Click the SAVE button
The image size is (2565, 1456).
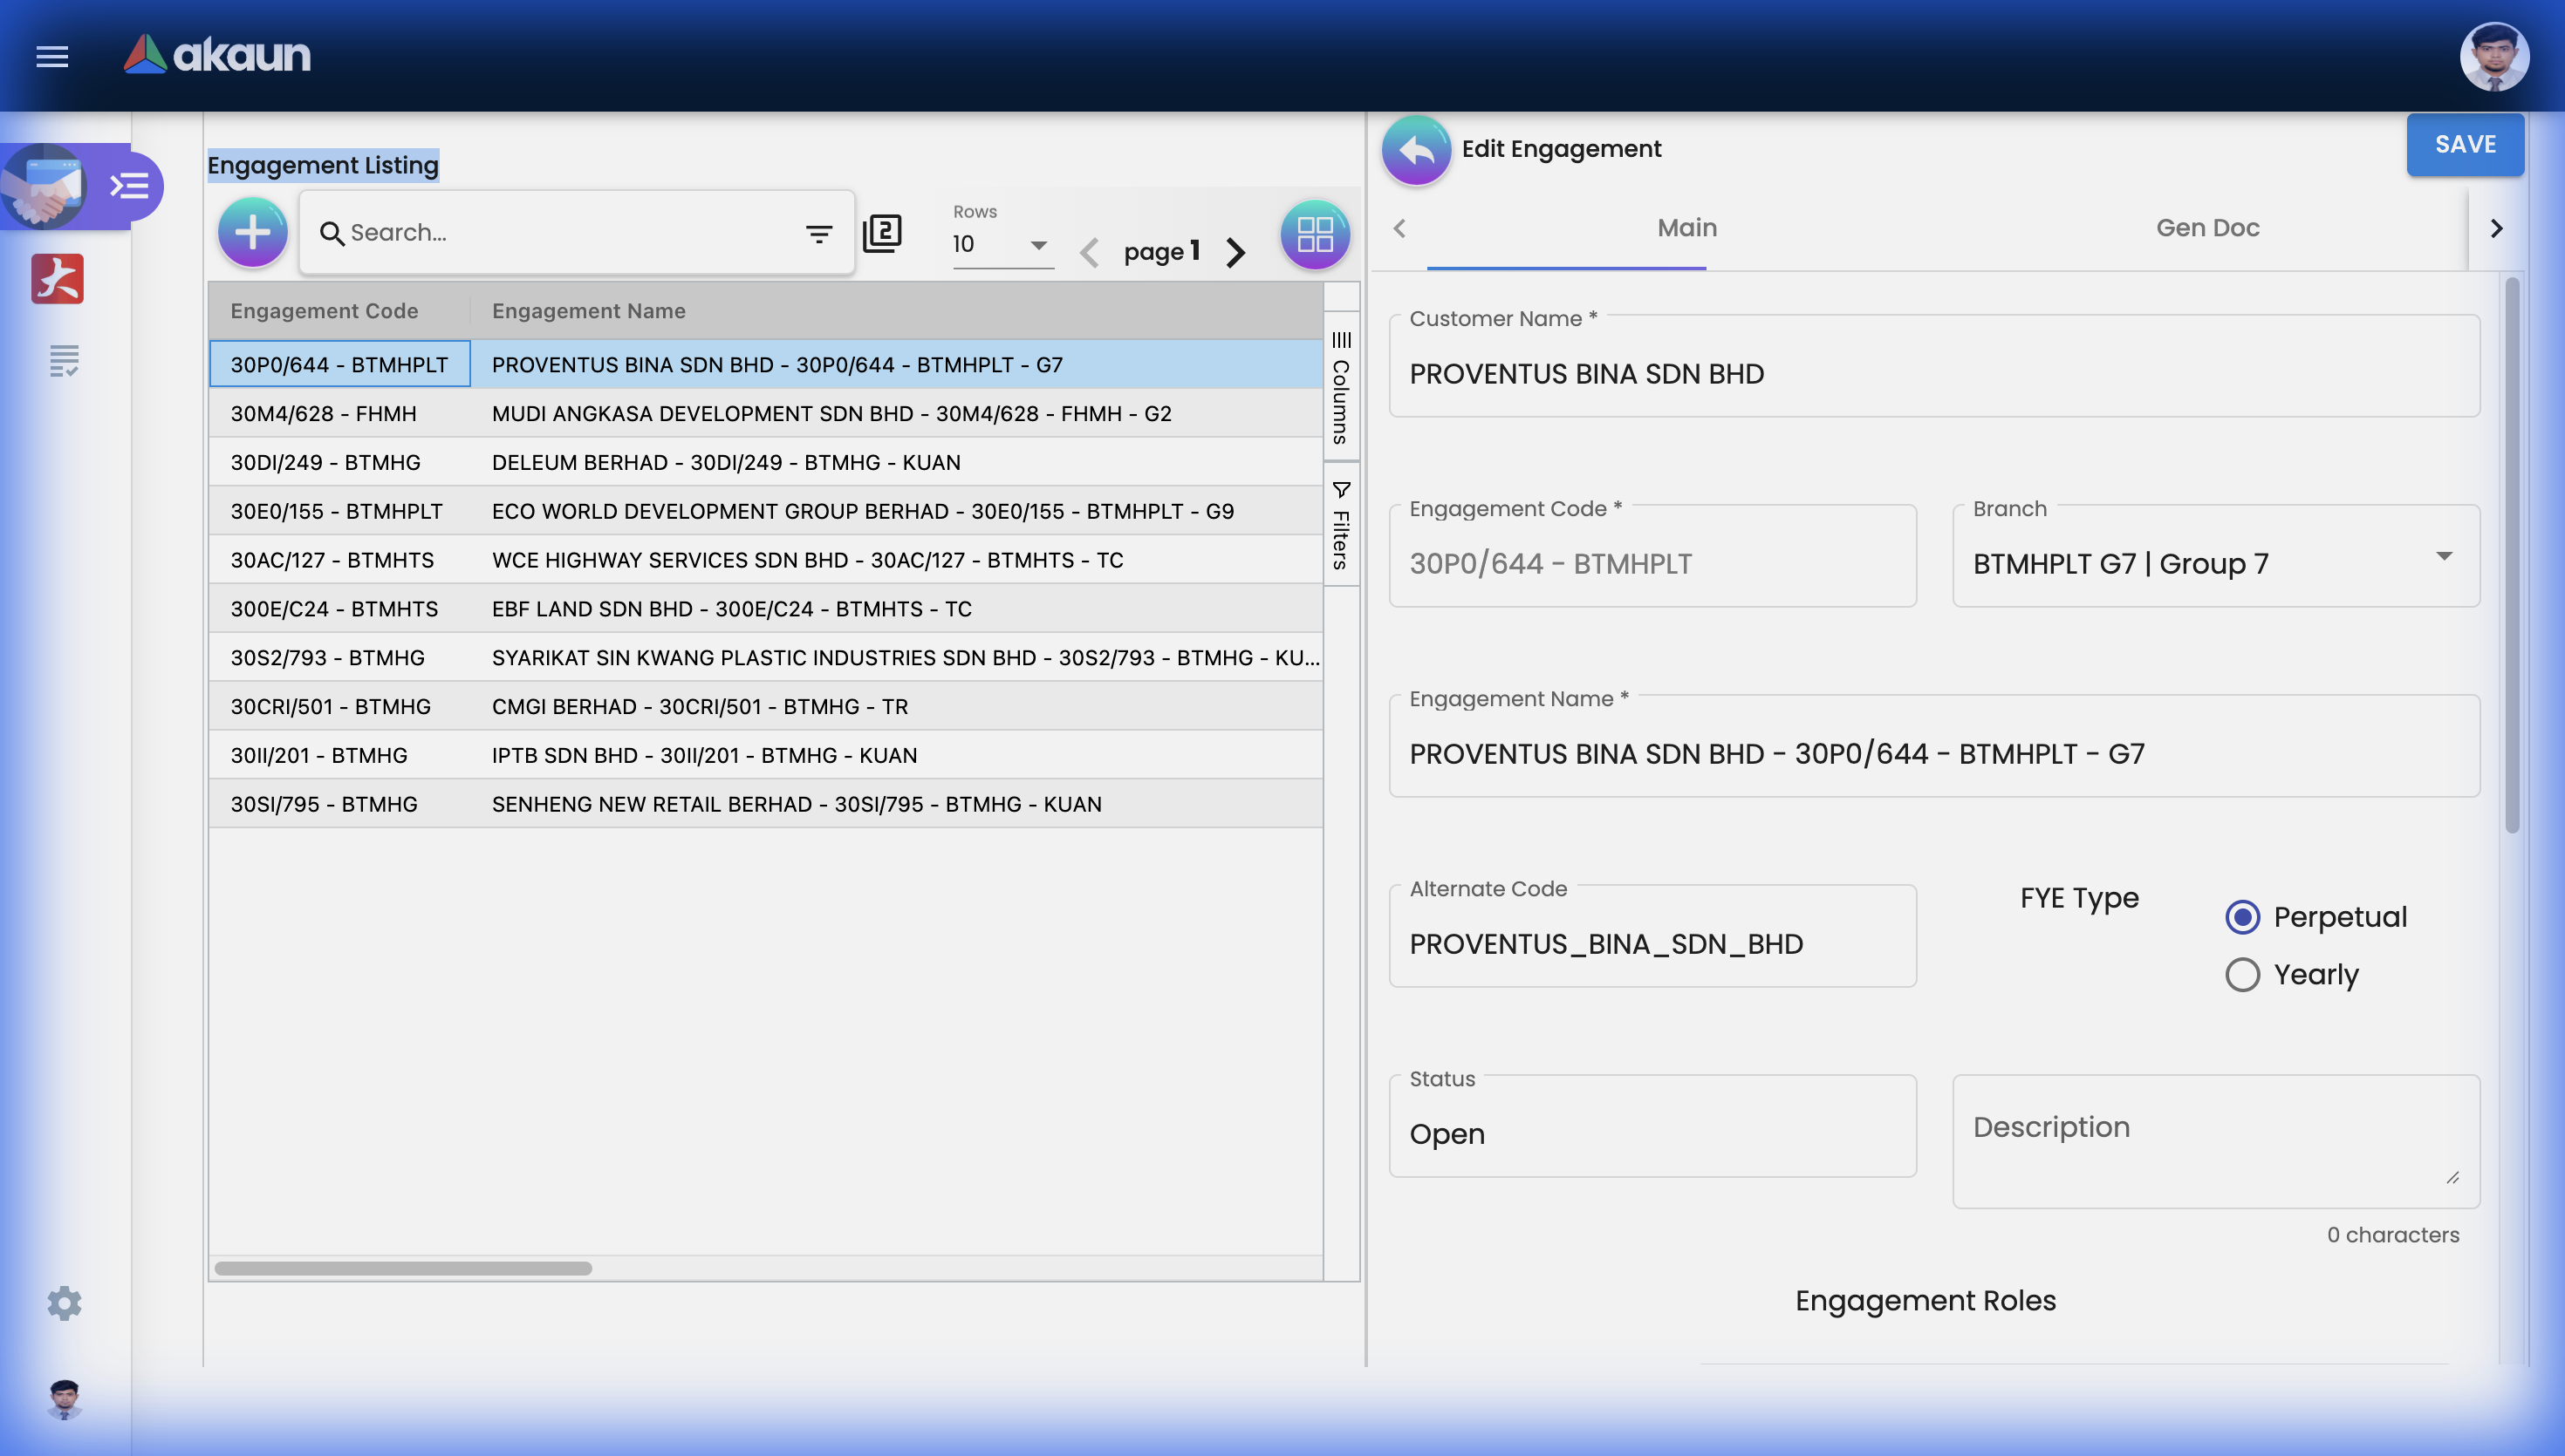[2464, 144]
